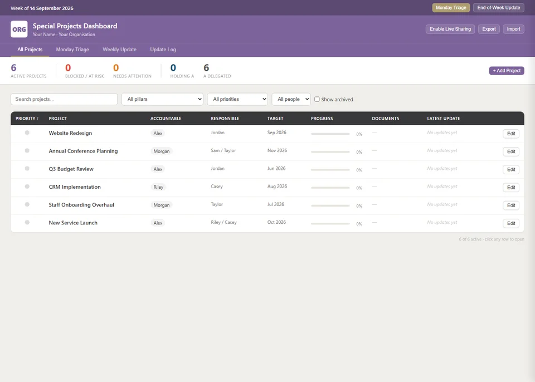Click the + Add Project button
Screen dimensions: 535x382
coord(507,71)
